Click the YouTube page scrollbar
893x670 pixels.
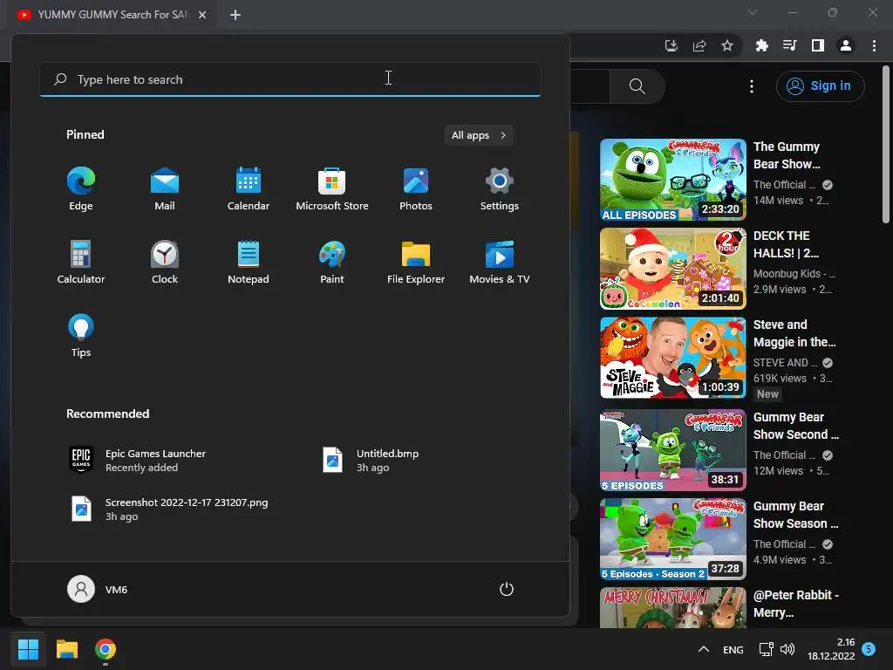click(x=886, y=144)
